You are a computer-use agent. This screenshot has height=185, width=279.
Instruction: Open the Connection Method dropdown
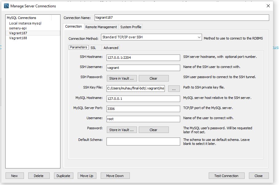click(x=151, y=37)
